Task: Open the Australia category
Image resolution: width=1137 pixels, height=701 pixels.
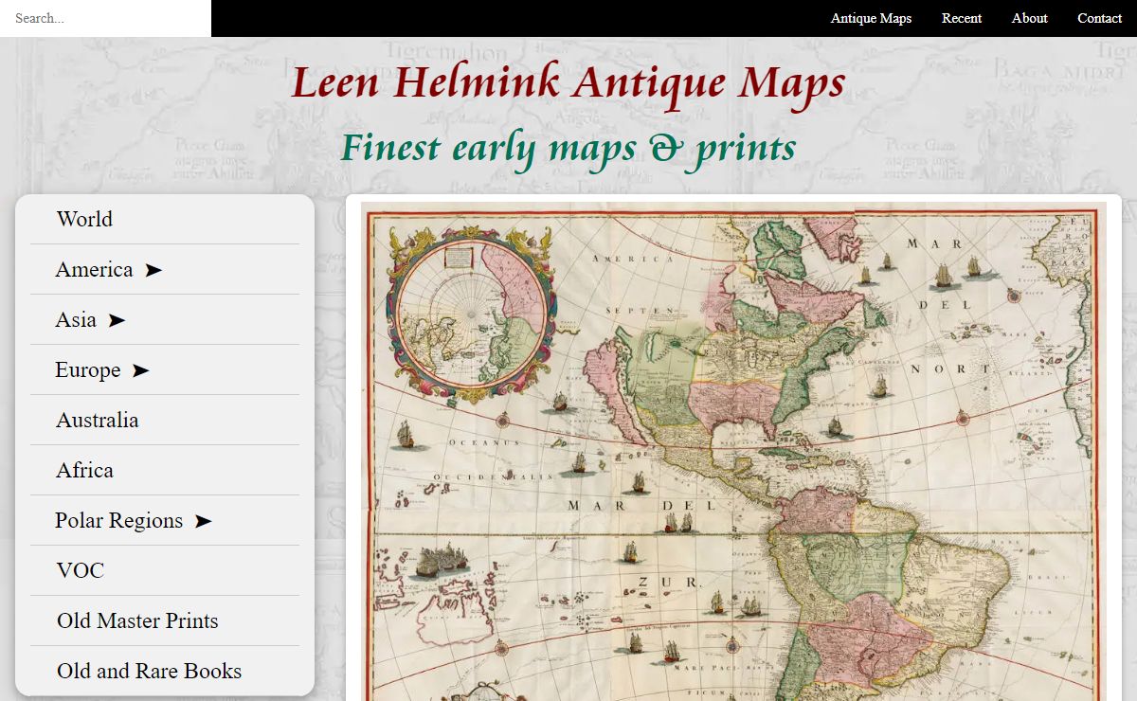Action: click(98, 420)
